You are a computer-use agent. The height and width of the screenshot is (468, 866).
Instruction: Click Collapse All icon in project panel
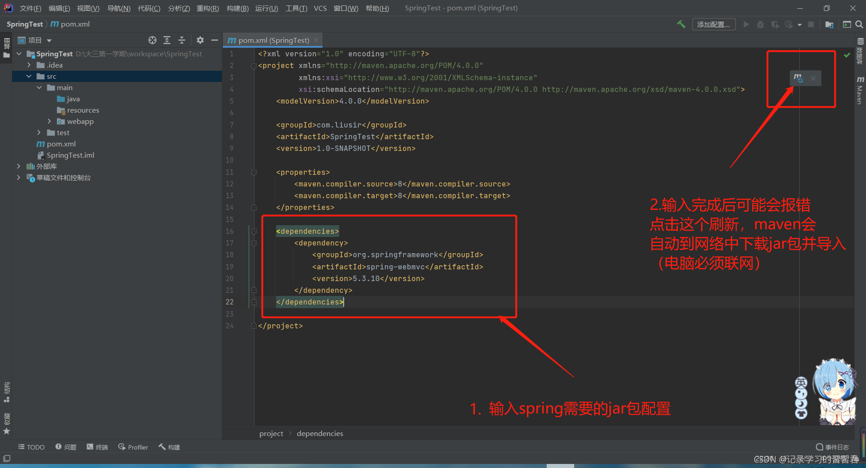pos(182,40)
